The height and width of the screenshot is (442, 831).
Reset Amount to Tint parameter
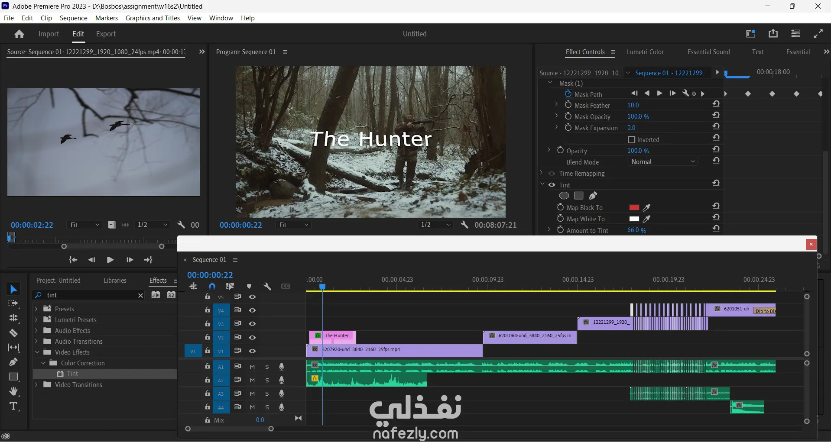click(716, 229)
